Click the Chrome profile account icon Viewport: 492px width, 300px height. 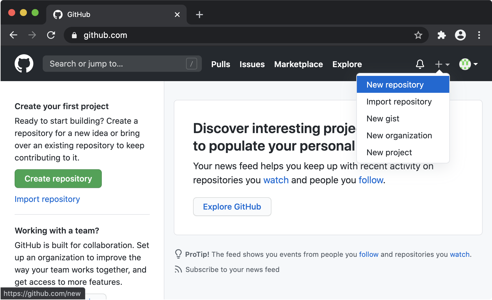[x=460, y=35]
